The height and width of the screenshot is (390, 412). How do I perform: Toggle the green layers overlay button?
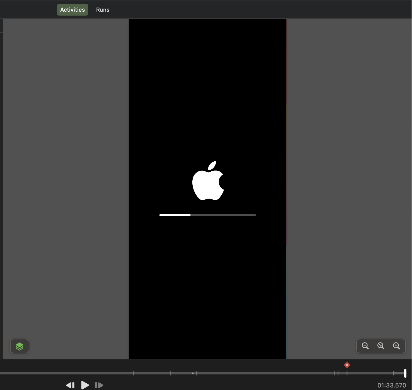[x=20, y=346]
